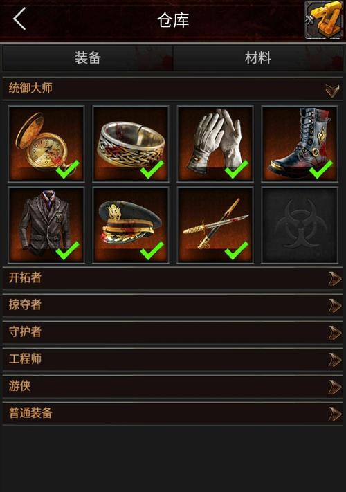Pick the officer's cap equipment
Image resolution: width=346 pixels, height=492 pixels.
click(131, 225)
